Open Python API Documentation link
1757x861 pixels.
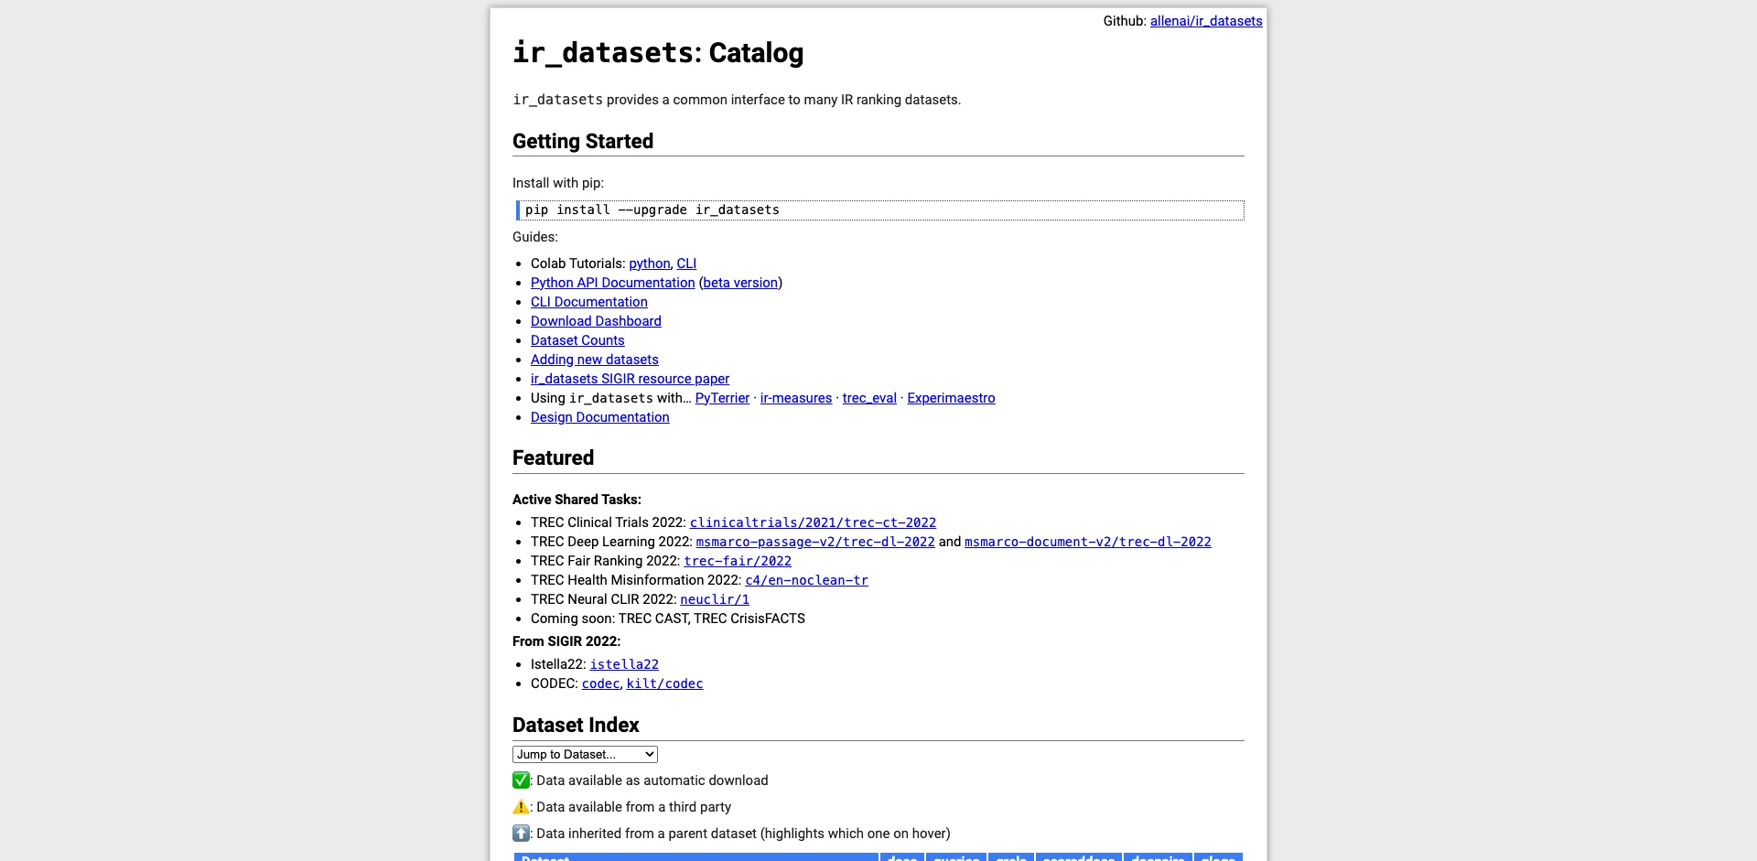pos(613,283)
